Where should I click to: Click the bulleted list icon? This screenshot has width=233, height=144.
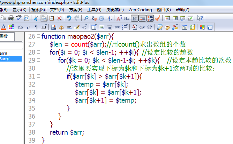point(125,27)
